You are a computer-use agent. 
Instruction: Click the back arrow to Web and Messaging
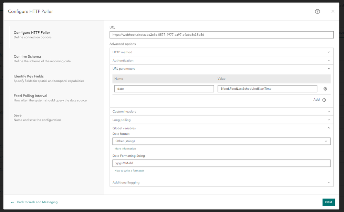coord(13,202)
